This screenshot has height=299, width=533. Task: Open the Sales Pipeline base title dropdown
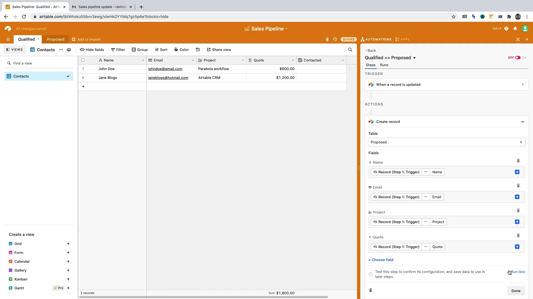(x=286, y=29)
